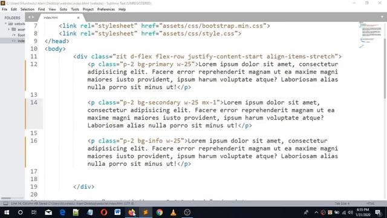The width and height of the screenshot is (387, 218).
Task: Open OBS Studio from taskbar
Action: (187, 213)
